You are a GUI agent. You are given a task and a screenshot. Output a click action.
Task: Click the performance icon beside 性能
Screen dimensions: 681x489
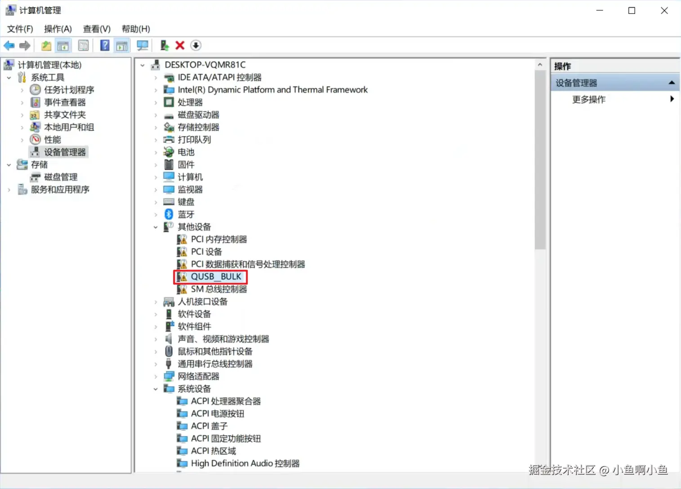[x=35, y=140]
